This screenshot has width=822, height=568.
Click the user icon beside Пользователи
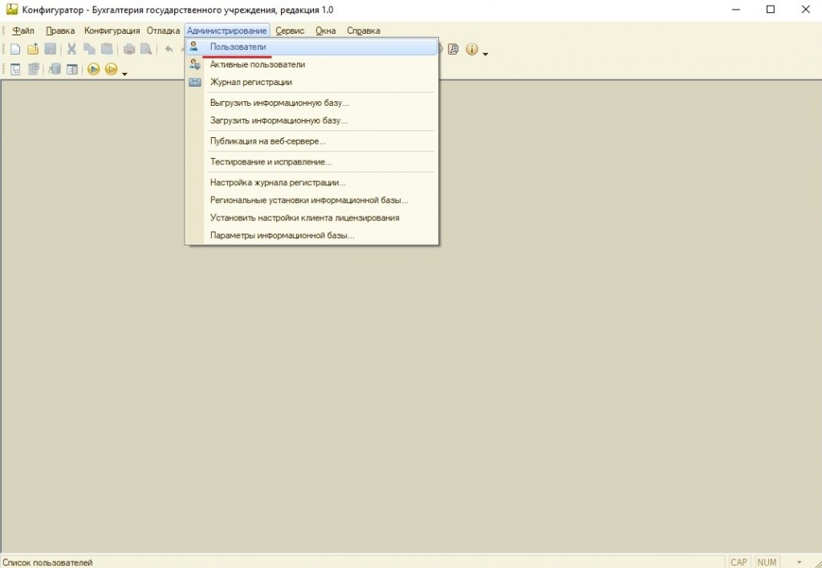click(x=194, y=47)
